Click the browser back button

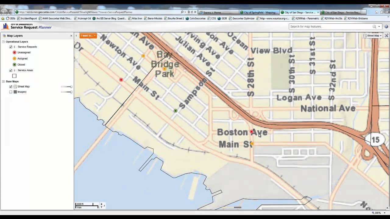pyautogui.click(x=4, y=12)
